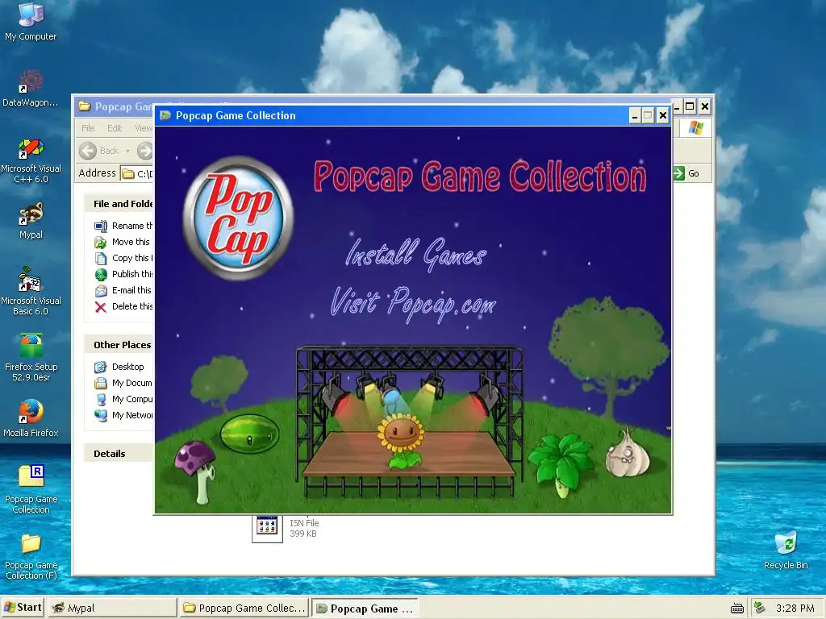
Task: Click ISN File icon in Explorer window
Action: [x=267, y=528]
